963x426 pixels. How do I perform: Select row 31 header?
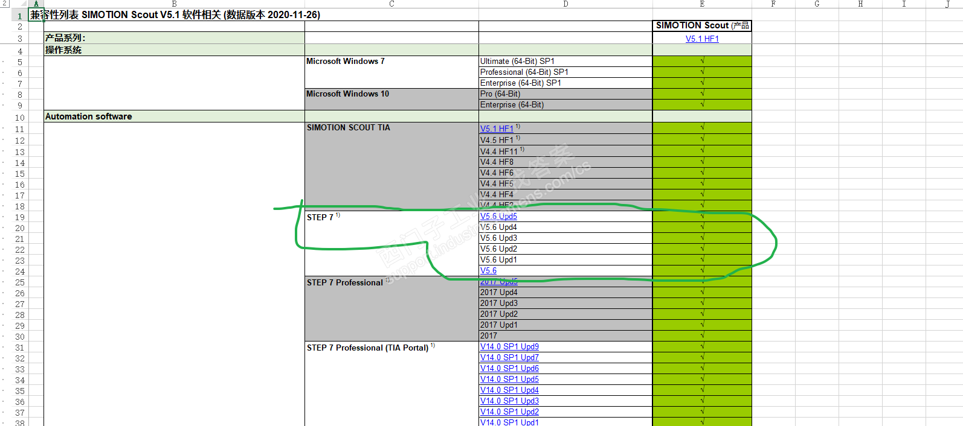20,348
